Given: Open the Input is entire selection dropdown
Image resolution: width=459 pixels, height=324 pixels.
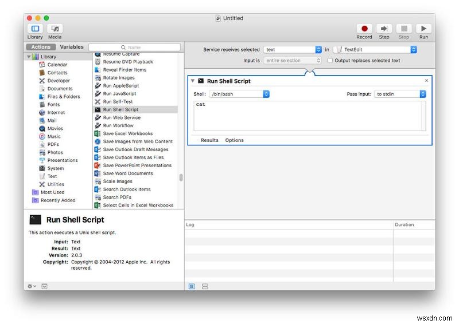Looking at the screenshot, I should (x=292, y=61).
